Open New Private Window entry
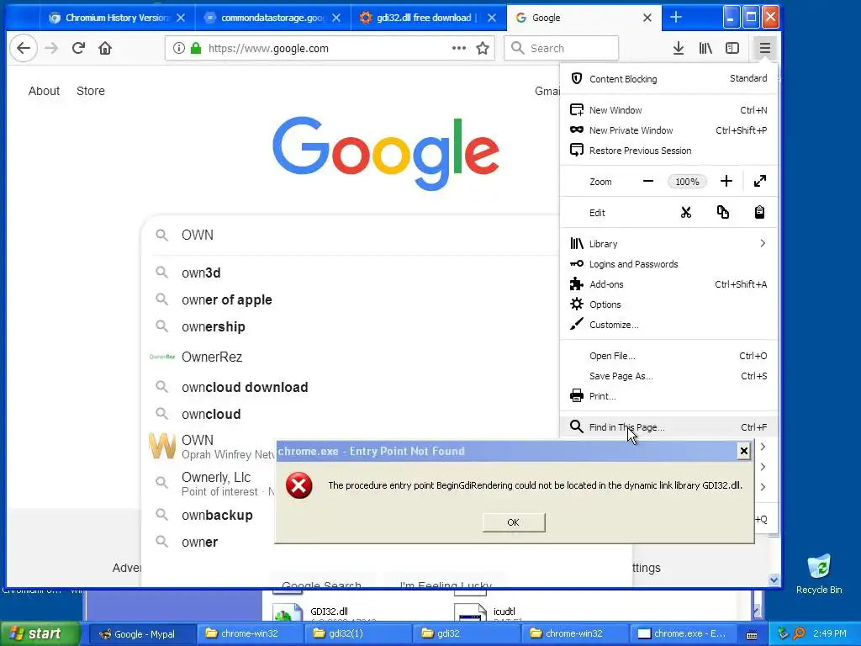The image size is (861, 646). click(x=668, y=130)
